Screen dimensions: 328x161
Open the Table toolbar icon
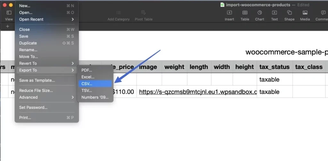pyautogui.click(x=245, y=13)
